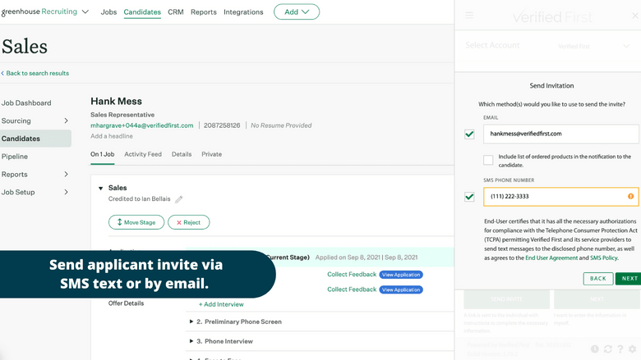This screenshot has height=360, width=641.
Task: Check include list of ordered products
Action: click(x=488, y=160)
